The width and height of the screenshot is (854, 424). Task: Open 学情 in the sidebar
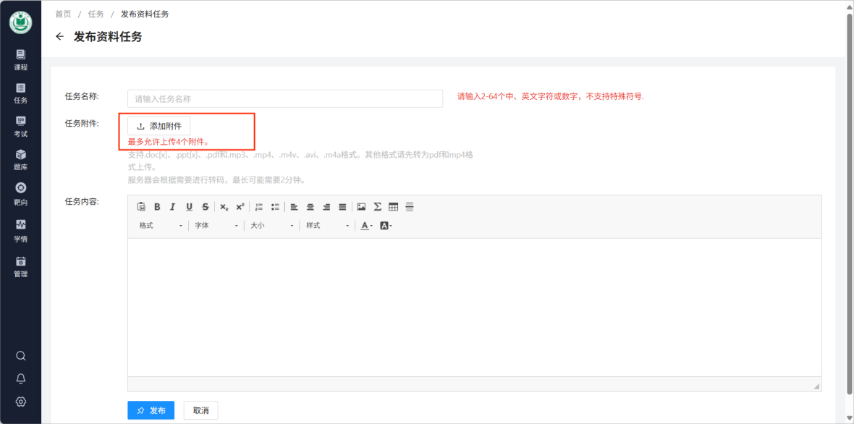click(x=21, y=231)
